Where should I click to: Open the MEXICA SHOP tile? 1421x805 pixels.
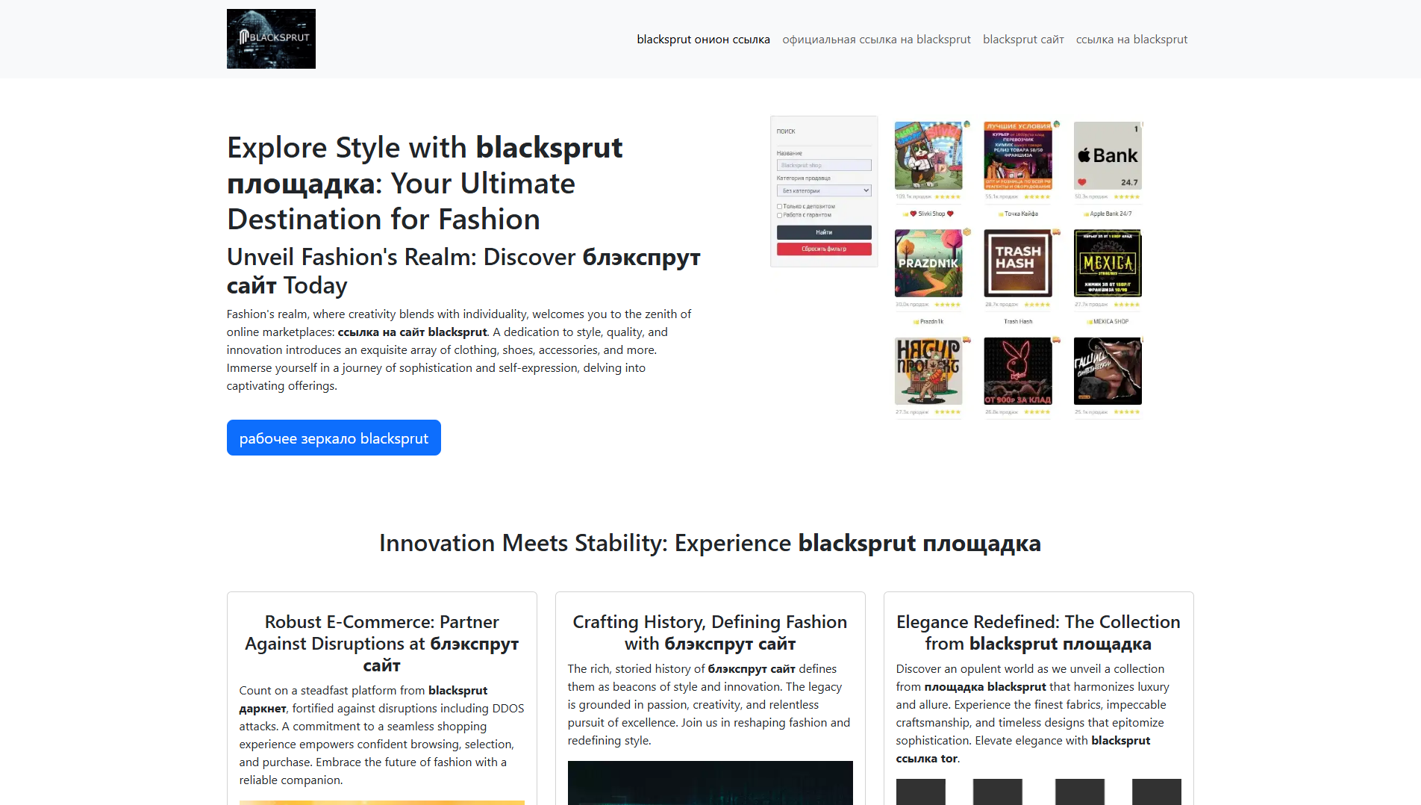(1108, 263)
